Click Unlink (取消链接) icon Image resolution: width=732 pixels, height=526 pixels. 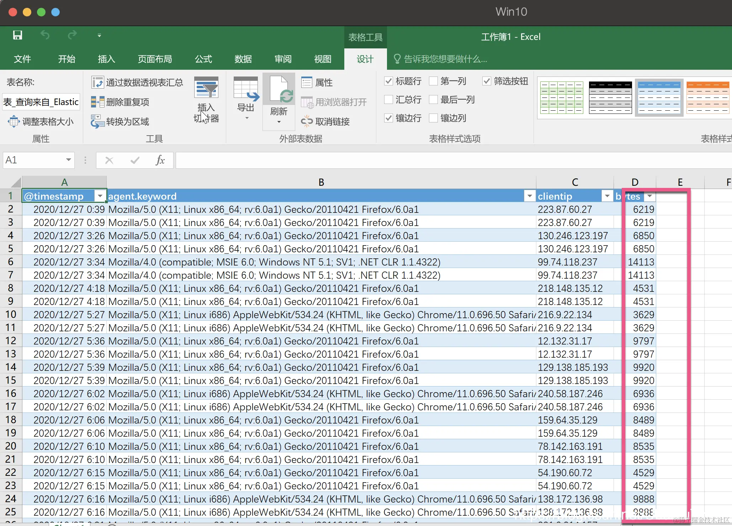click(306, 122)
